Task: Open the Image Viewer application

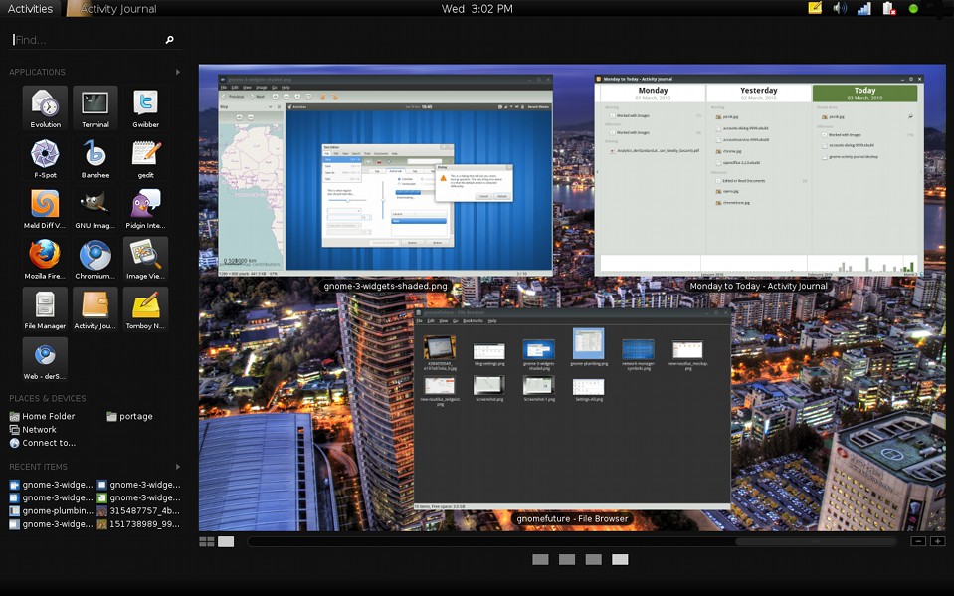Action: tap(145, 259)
